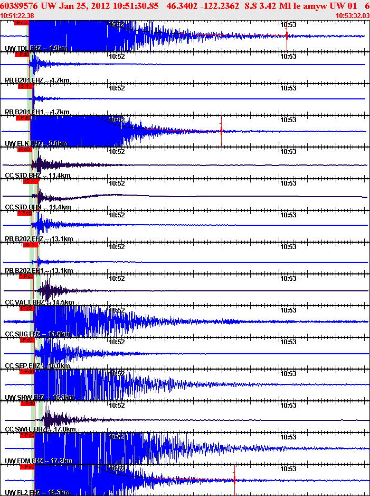
Task: Select the iPc0 pick flag on CC SUG trace
Action: point(26,308)
